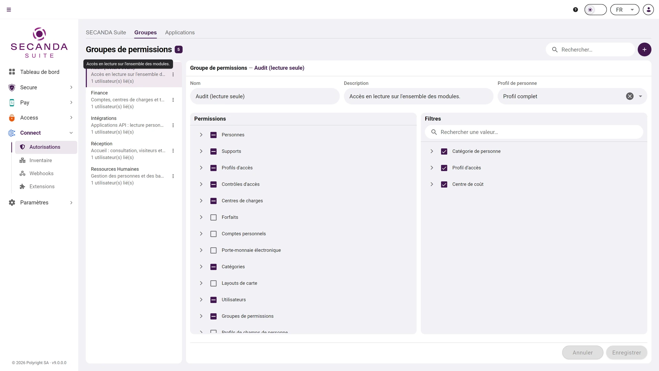Expand the Profil d'accès filter row
The width and height of the screenshot is (659, 371).
pyautogui.click(x=432, y=168)
